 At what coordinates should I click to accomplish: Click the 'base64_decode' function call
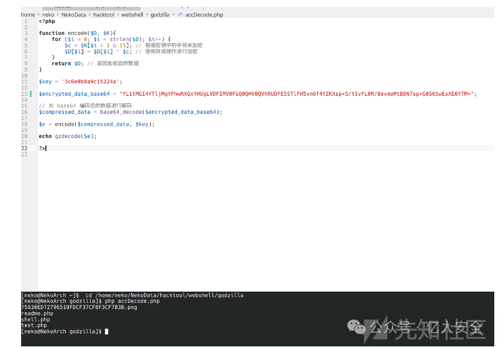click(120, 112)
